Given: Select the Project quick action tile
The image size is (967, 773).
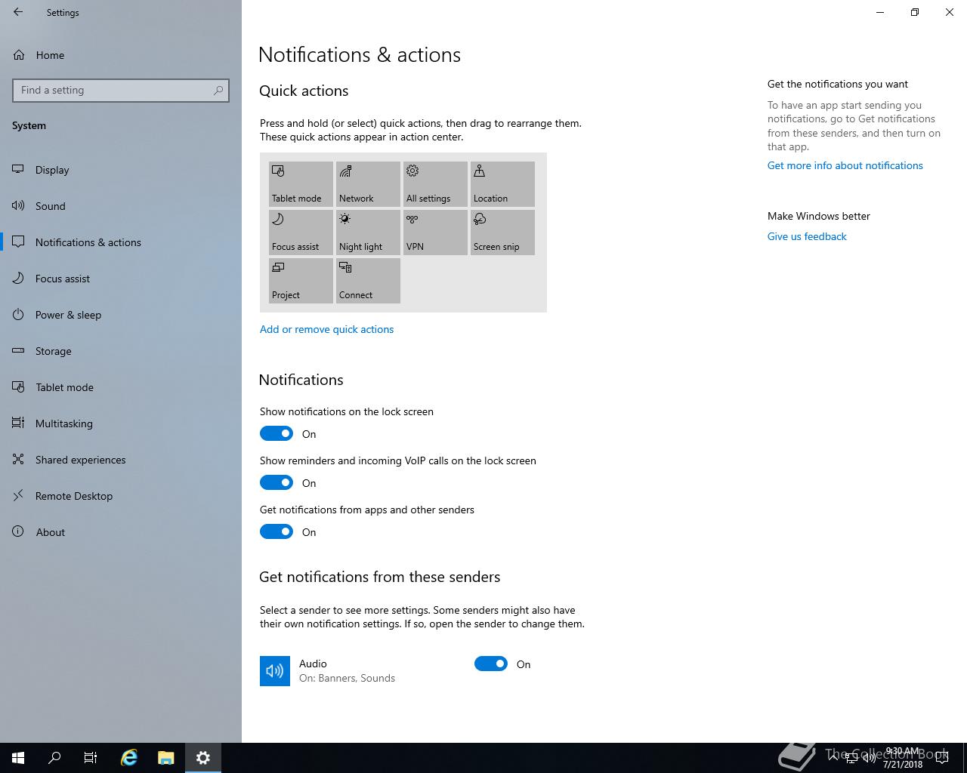Looking at the screenshot, I should 301,280.
